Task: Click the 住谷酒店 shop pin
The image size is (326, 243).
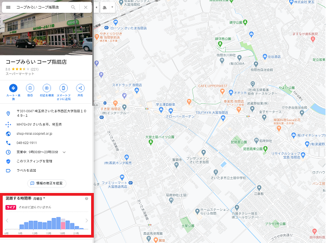Action: [265, 57]
